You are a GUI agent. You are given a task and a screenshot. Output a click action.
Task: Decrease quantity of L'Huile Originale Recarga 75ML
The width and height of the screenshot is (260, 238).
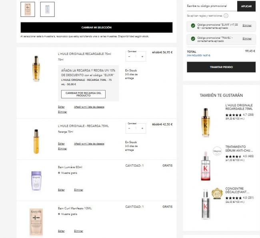click(129, 128)
